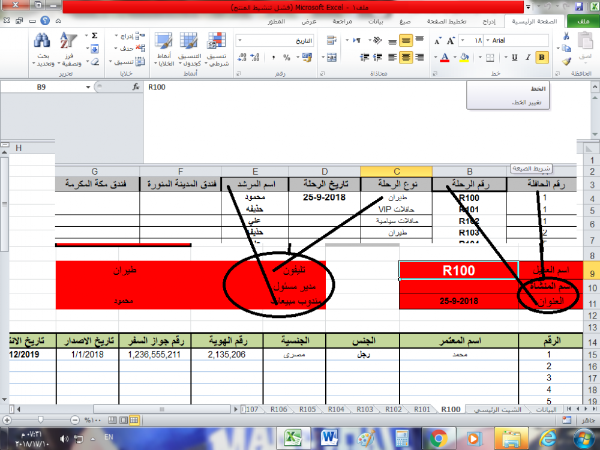Click the Delete cells (حذف) button

coord(130,49)
